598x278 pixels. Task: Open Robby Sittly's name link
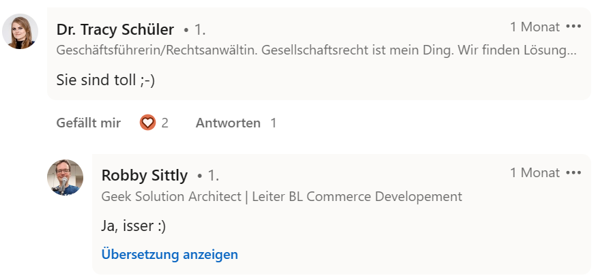[x=144, y=175]
